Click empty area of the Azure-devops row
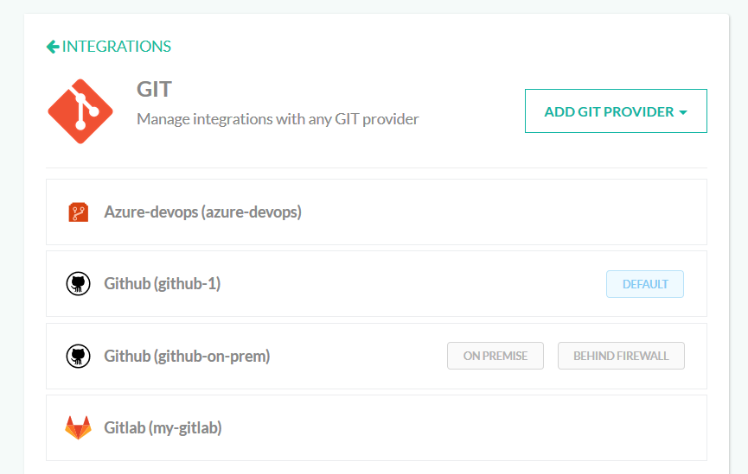This screenshot has height=474, width=748. 501,212
